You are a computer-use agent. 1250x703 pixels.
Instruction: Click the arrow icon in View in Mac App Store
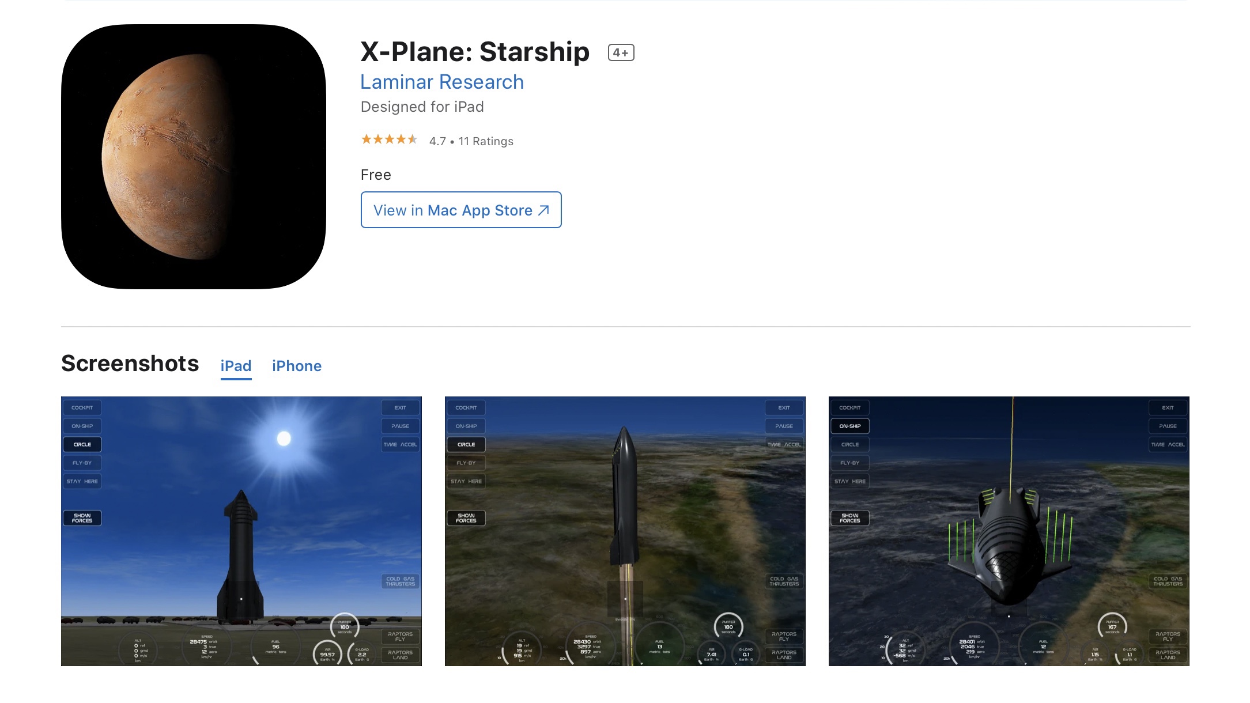click(543, 210)
